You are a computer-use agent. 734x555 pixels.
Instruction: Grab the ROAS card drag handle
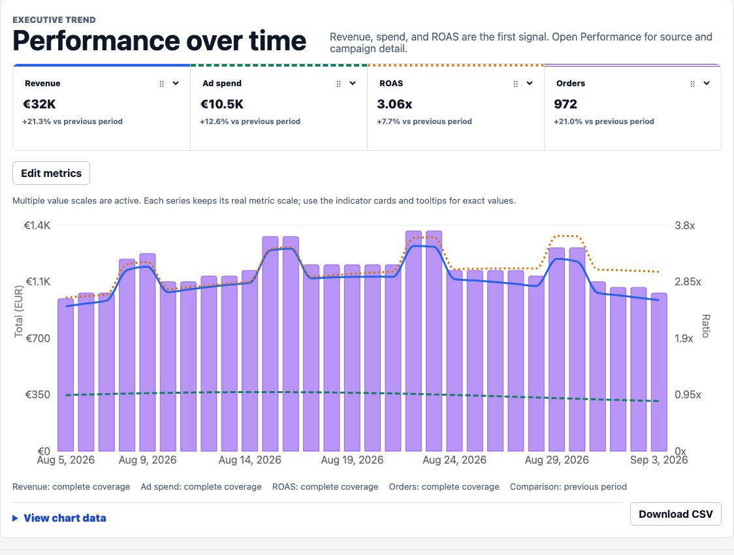[516, 84]
